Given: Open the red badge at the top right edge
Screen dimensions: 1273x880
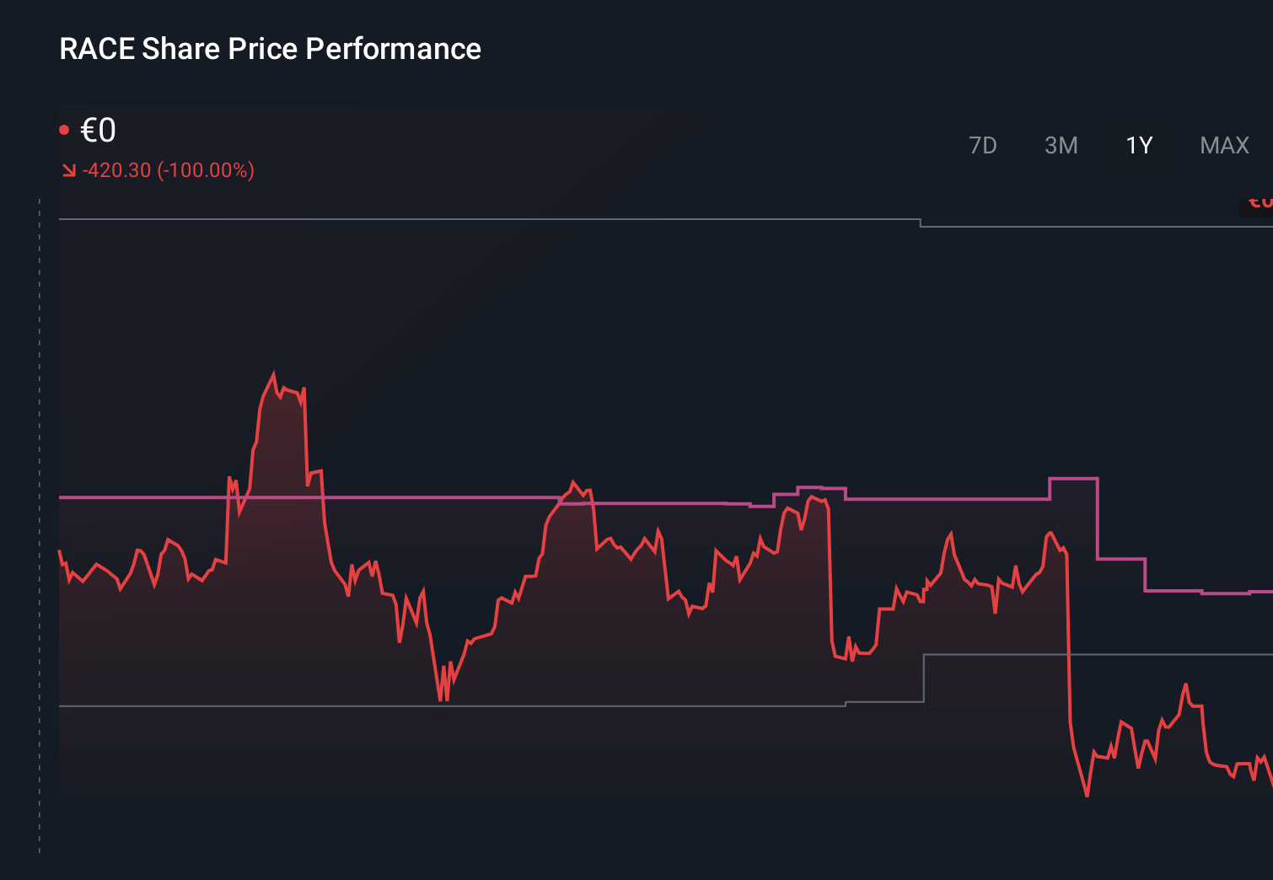Looking at the screenshot, I should pyautogui.click(x=1260, y=201).
